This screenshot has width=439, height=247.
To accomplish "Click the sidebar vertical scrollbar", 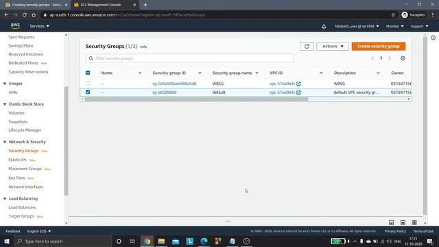I will 66,141.
